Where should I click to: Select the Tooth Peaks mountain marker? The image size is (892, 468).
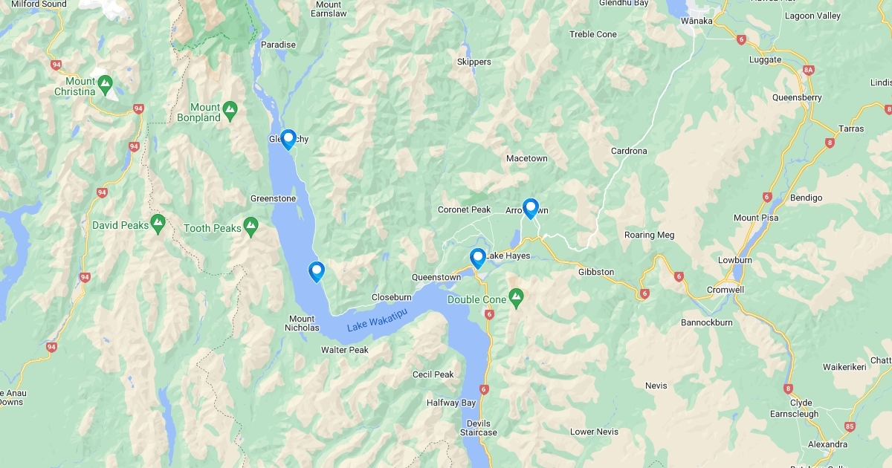(x=251, y=224)
